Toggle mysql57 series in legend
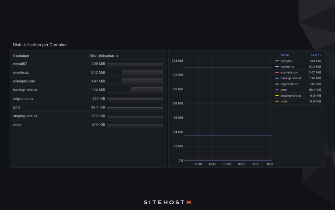Screen dimensions: 335x210 coord(286,61)
